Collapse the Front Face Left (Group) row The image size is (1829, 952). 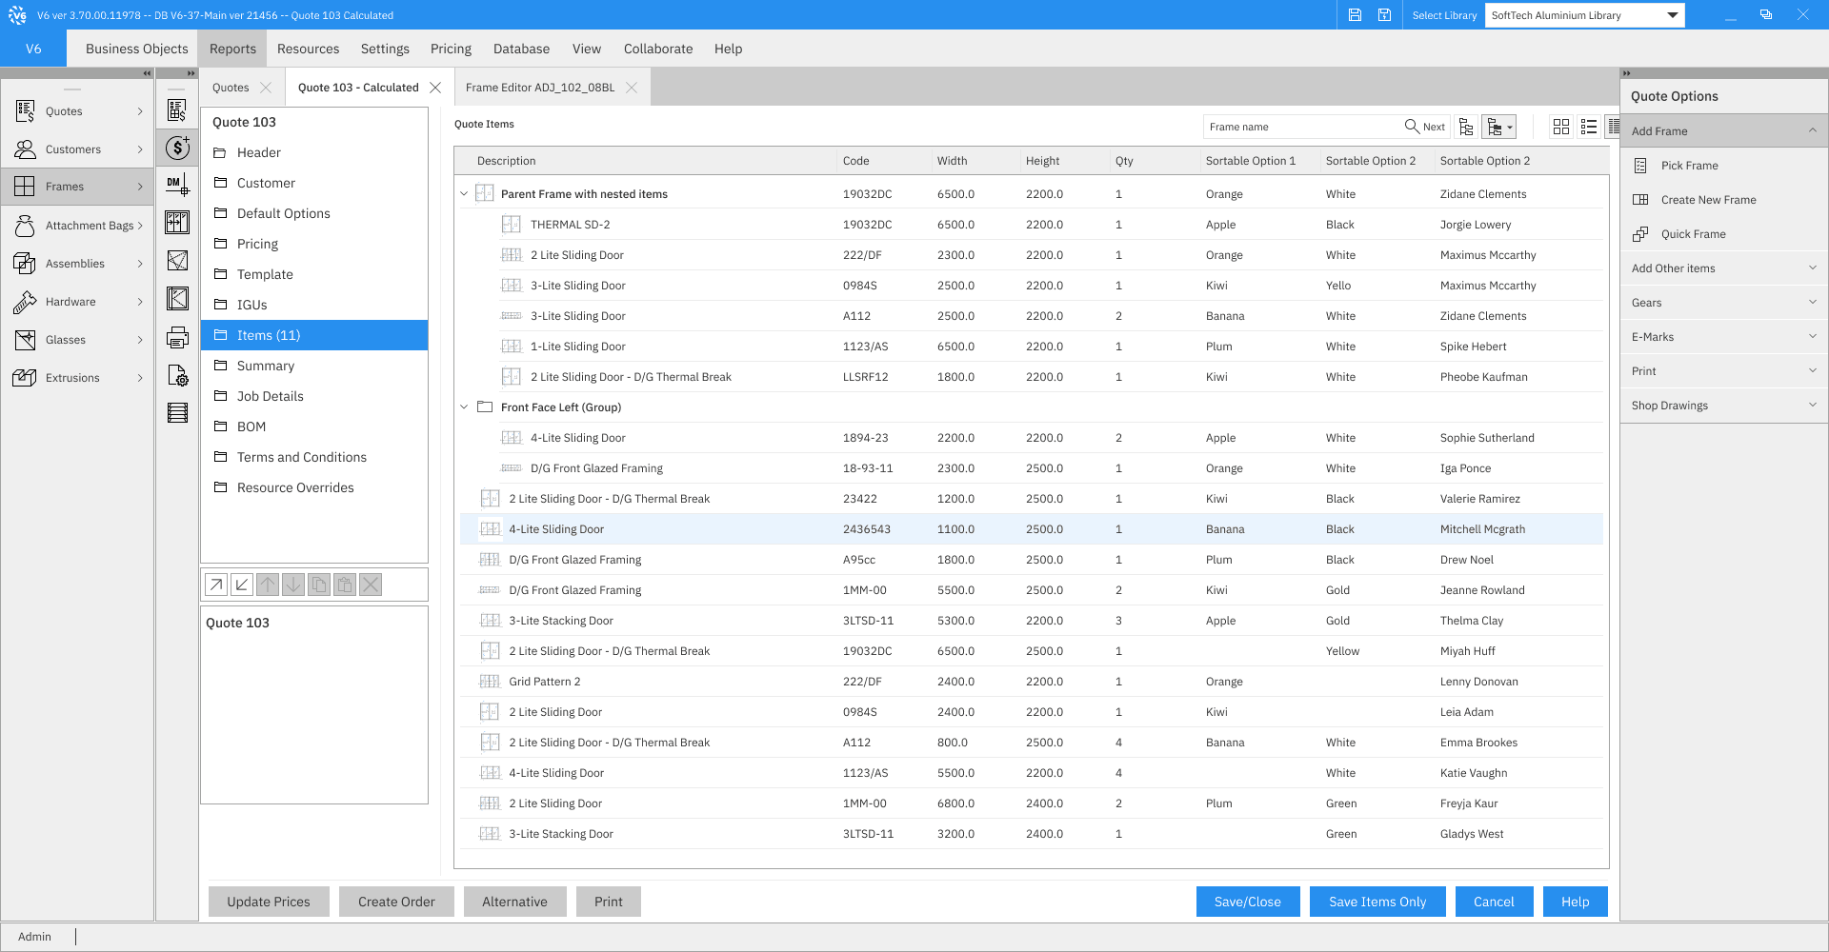pos(464,407)
